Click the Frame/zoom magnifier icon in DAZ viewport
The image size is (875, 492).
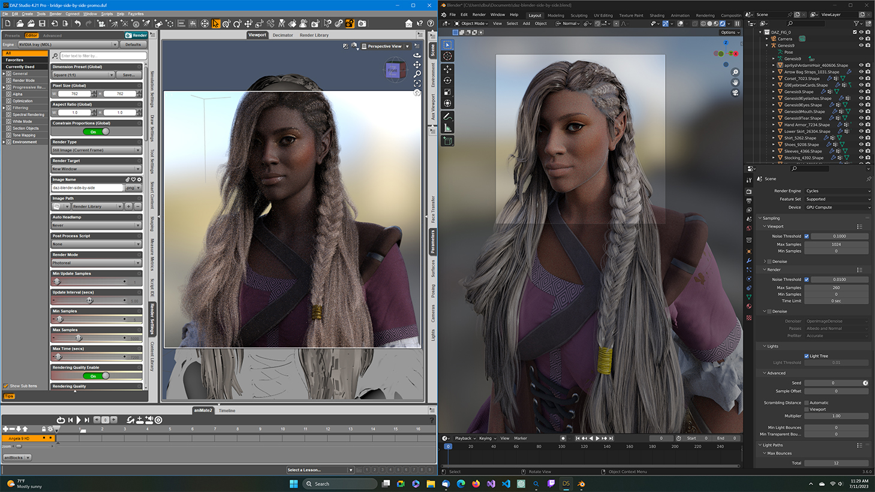pyautogui.click(x=417, y=74)
